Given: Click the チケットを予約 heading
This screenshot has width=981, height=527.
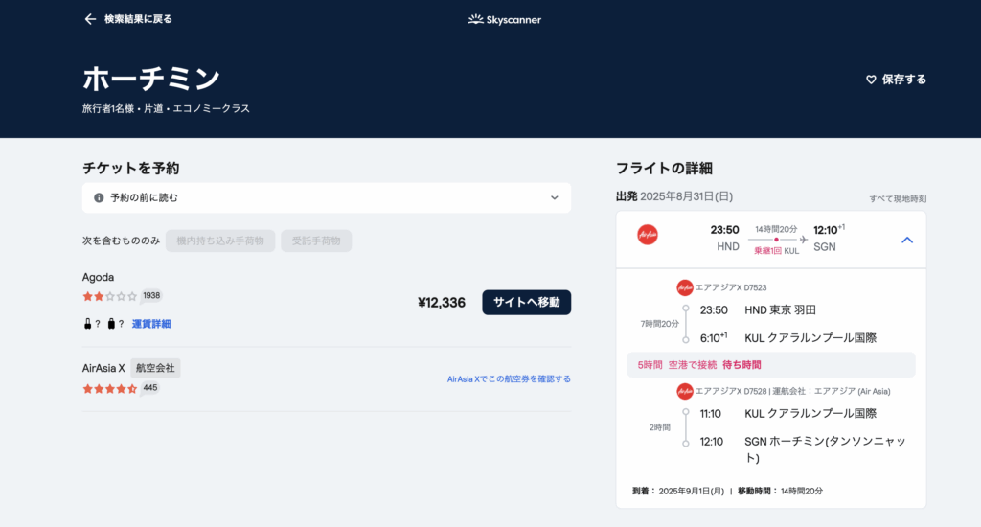Looking at the screenshot, I should coord(130,169).
